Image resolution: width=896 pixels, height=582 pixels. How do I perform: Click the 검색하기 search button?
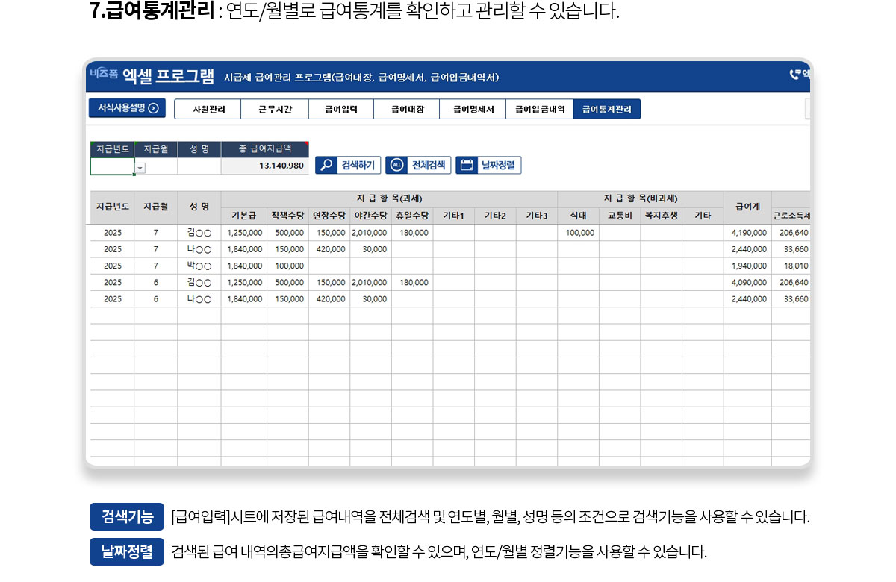(348, 166)
